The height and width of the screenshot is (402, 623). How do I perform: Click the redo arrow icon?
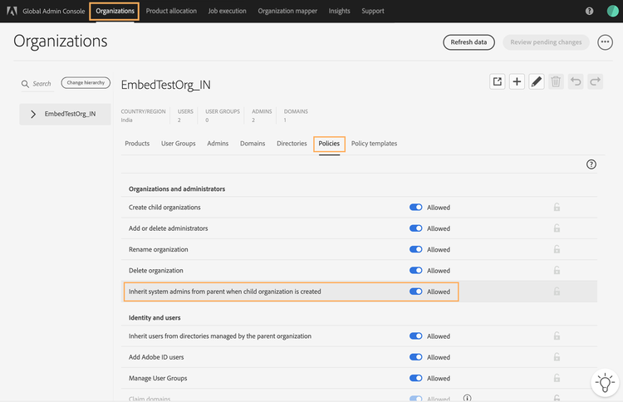tap(595, 81)
